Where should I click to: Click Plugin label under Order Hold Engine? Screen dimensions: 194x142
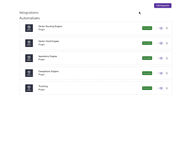(x=42, y=45)
